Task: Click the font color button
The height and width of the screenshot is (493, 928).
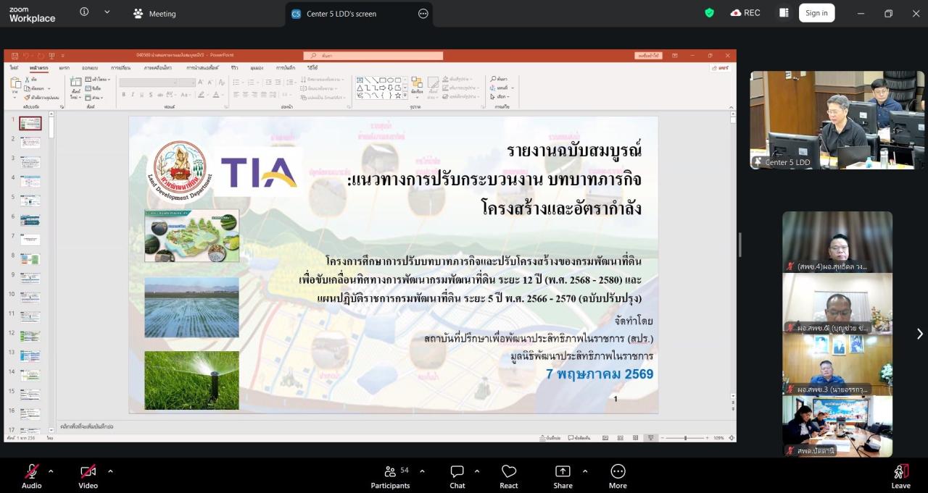Action: coord(216,95)
